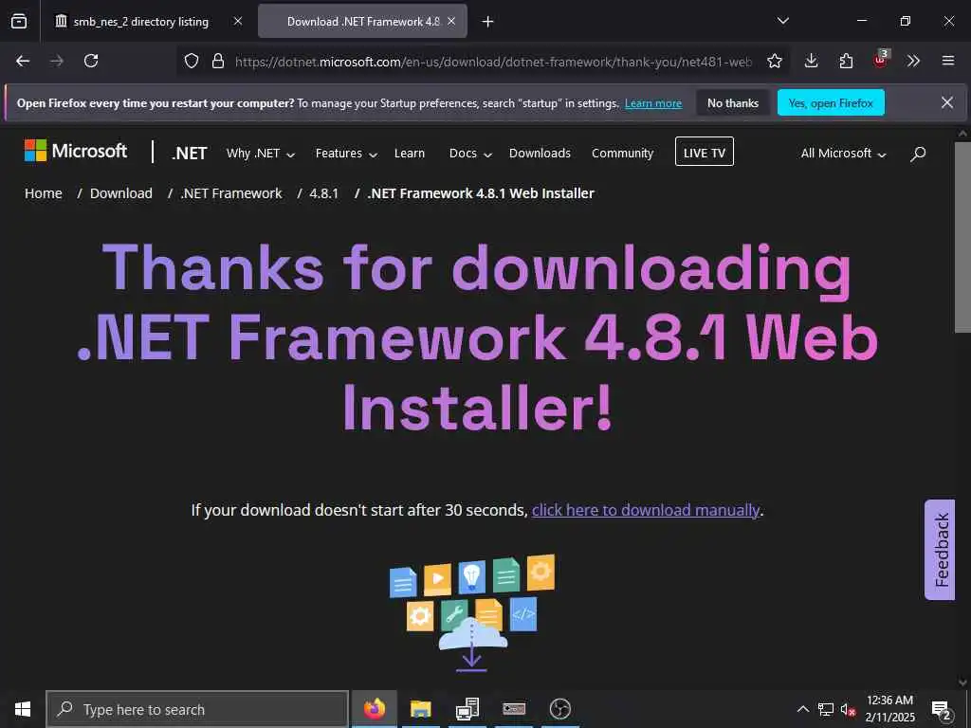Screen dimensions: 971x728
Task: Open the Firefox downloads panel
Action: point(812,61)
